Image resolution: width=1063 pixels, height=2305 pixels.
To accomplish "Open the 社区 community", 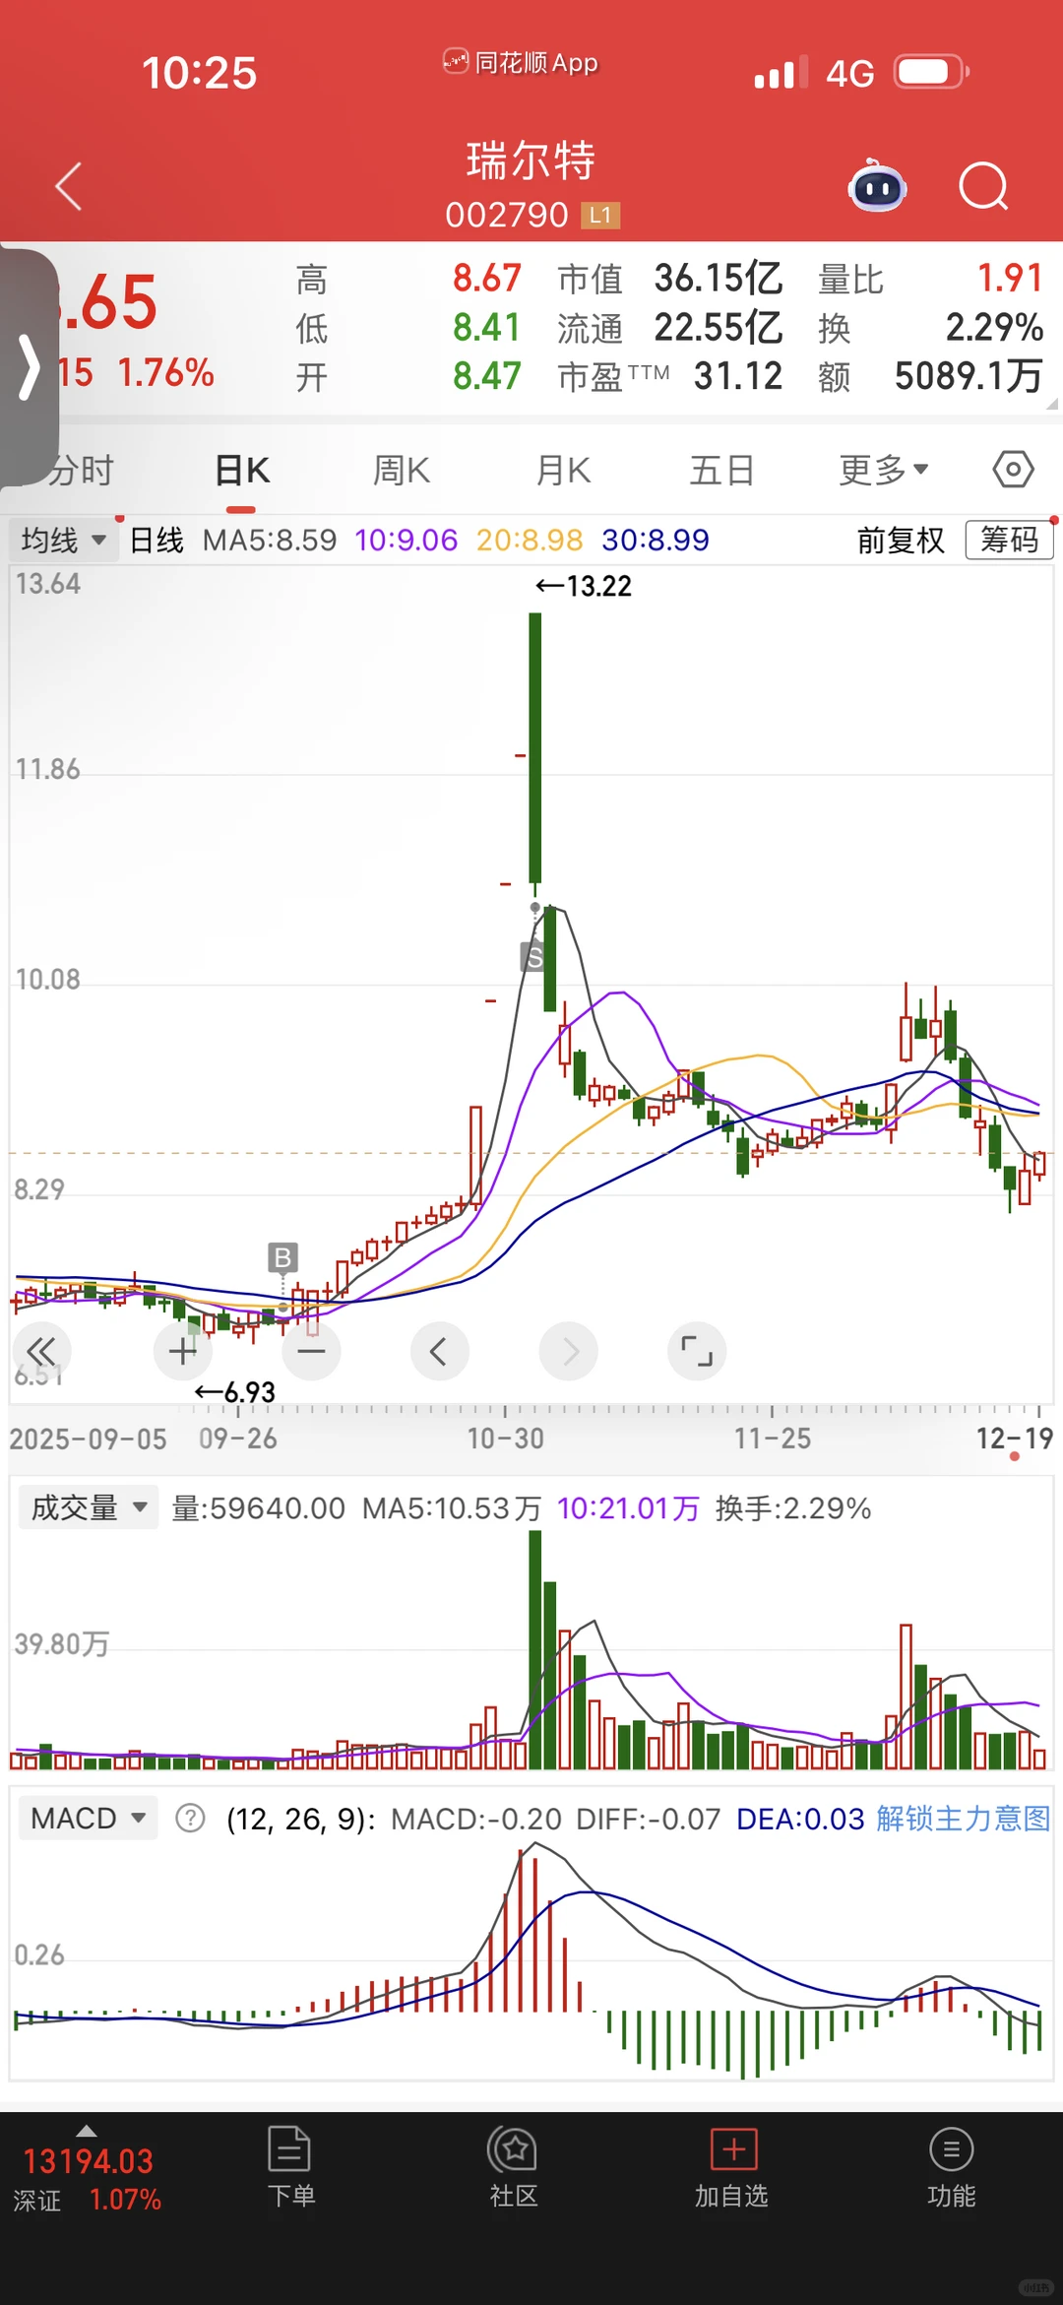I will pos(513,2169).
